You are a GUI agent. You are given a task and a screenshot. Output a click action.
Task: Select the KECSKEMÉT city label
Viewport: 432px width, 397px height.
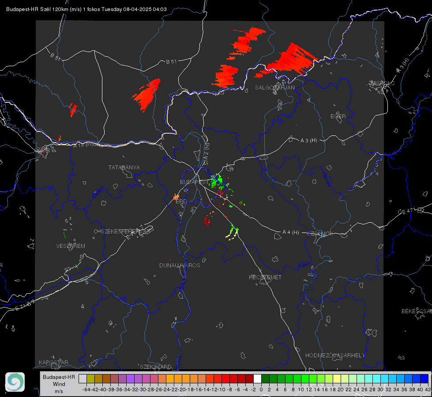click(265, 277)
